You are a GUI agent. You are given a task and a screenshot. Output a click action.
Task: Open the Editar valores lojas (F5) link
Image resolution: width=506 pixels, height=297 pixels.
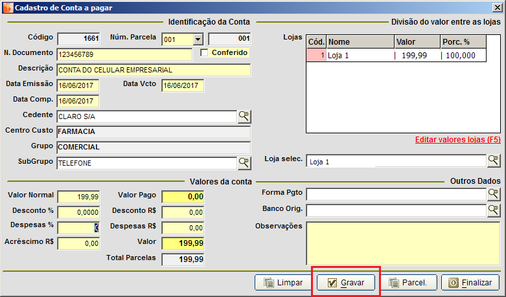coord(457,139)
